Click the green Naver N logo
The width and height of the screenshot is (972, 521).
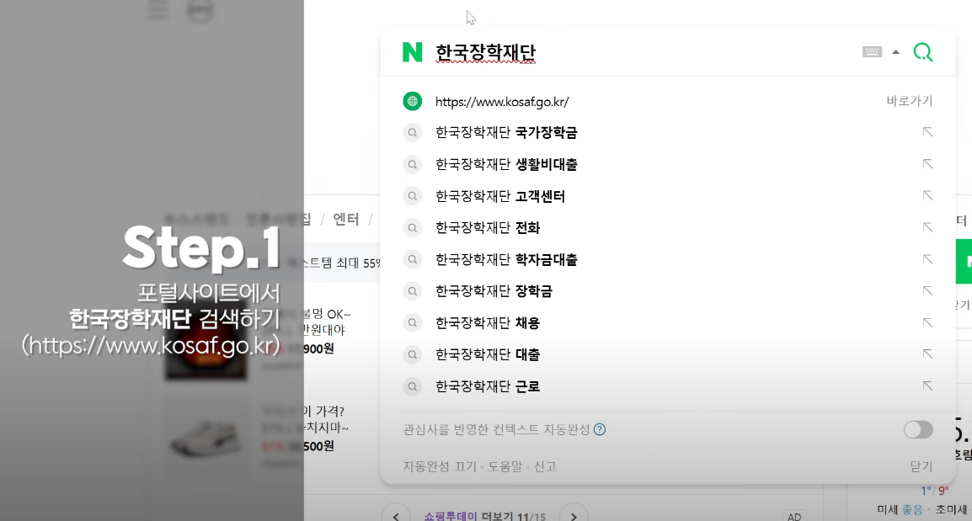412,52
